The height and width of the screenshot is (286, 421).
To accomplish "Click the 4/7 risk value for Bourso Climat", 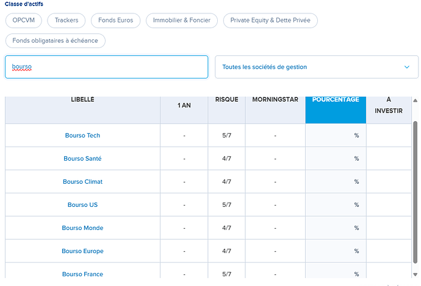I will [226, 181].
